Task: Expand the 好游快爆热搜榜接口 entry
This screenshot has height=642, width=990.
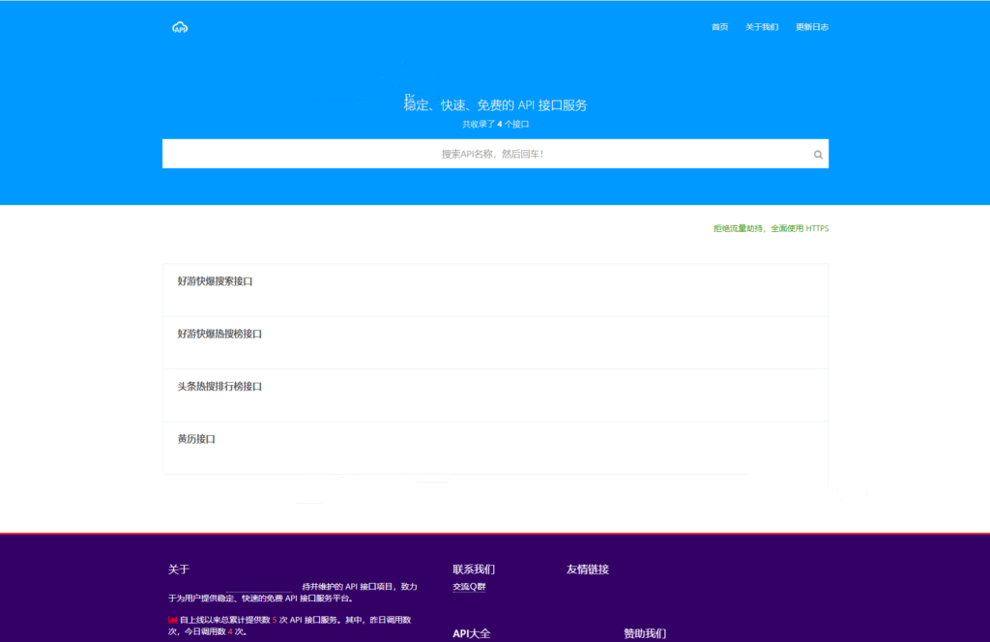Action: coord(220,333)
